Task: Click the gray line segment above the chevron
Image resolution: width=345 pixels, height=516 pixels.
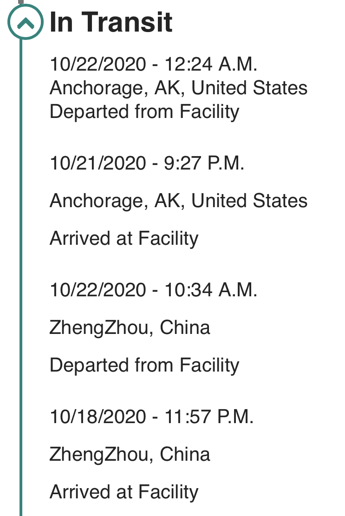Action: pos(21,2)
